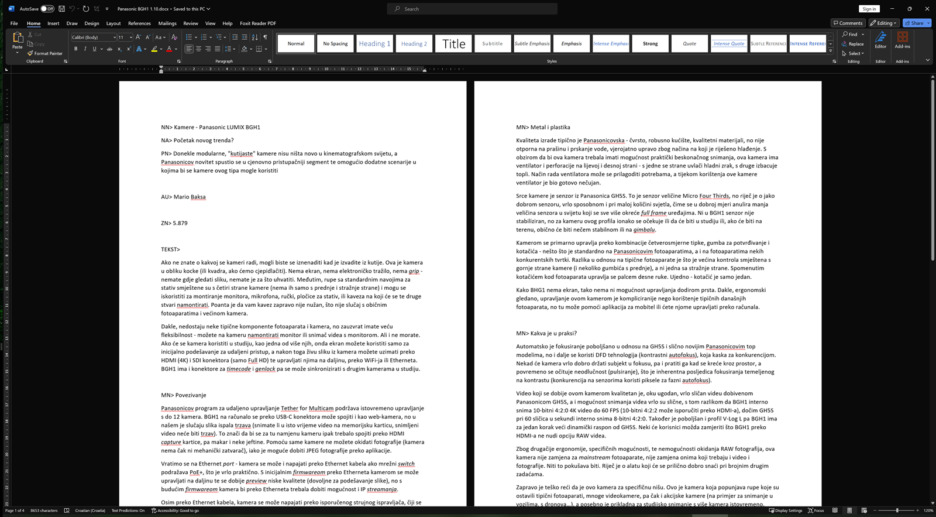This screenshot has width=936, height=517.
Task: Expand the Styles gallery
Action: pyautogui.click(x=831, y=51)
